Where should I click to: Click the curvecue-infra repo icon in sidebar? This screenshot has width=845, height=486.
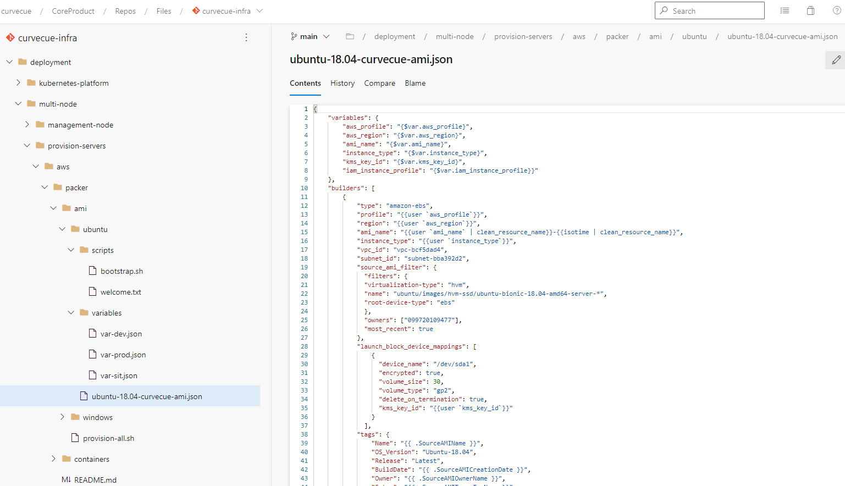click(10, 37)
